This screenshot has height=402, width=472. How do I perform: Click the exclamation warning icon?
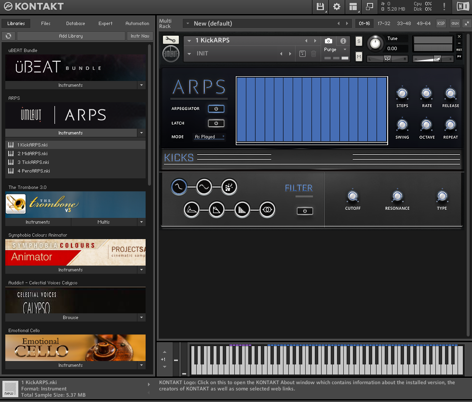click(444, 7)
